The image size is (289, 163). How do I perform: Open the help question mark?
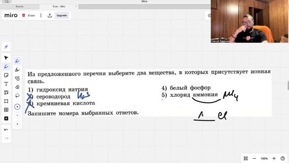(283, 158)
